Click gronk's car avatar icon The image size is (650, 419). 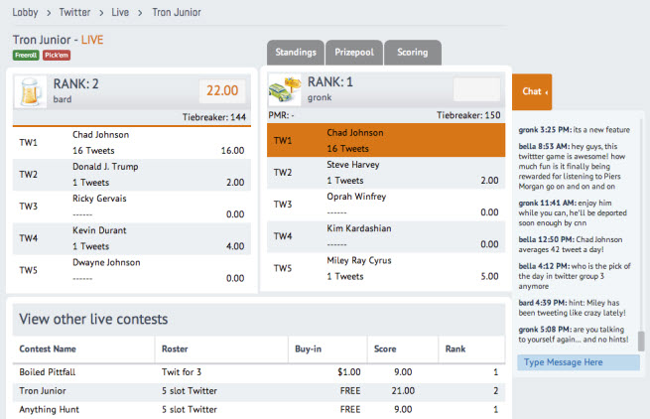pyautogui.click(x=285, y=89)
